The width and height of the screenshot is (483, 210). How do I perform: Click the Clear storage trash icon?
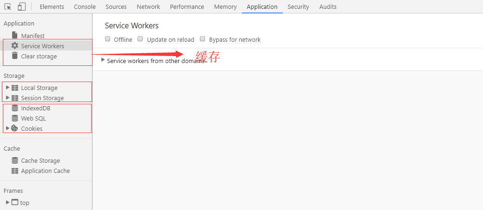[x=14, y=56]
